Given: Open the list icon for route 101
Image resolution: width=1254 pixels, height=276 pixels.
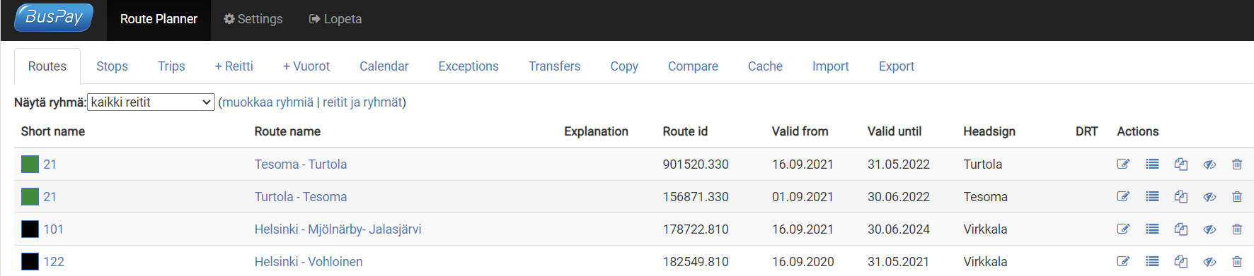Looking at the screenshot, I should click(x=1152, y=229).
